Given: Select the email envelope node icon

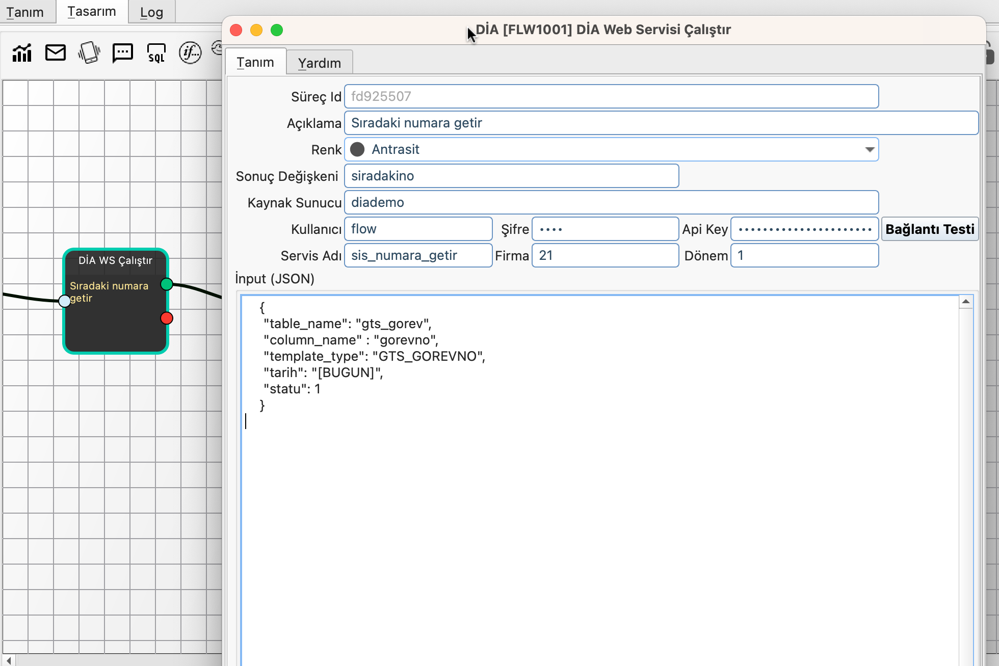Looking at the screenshot, I should [x=56, y=52].
